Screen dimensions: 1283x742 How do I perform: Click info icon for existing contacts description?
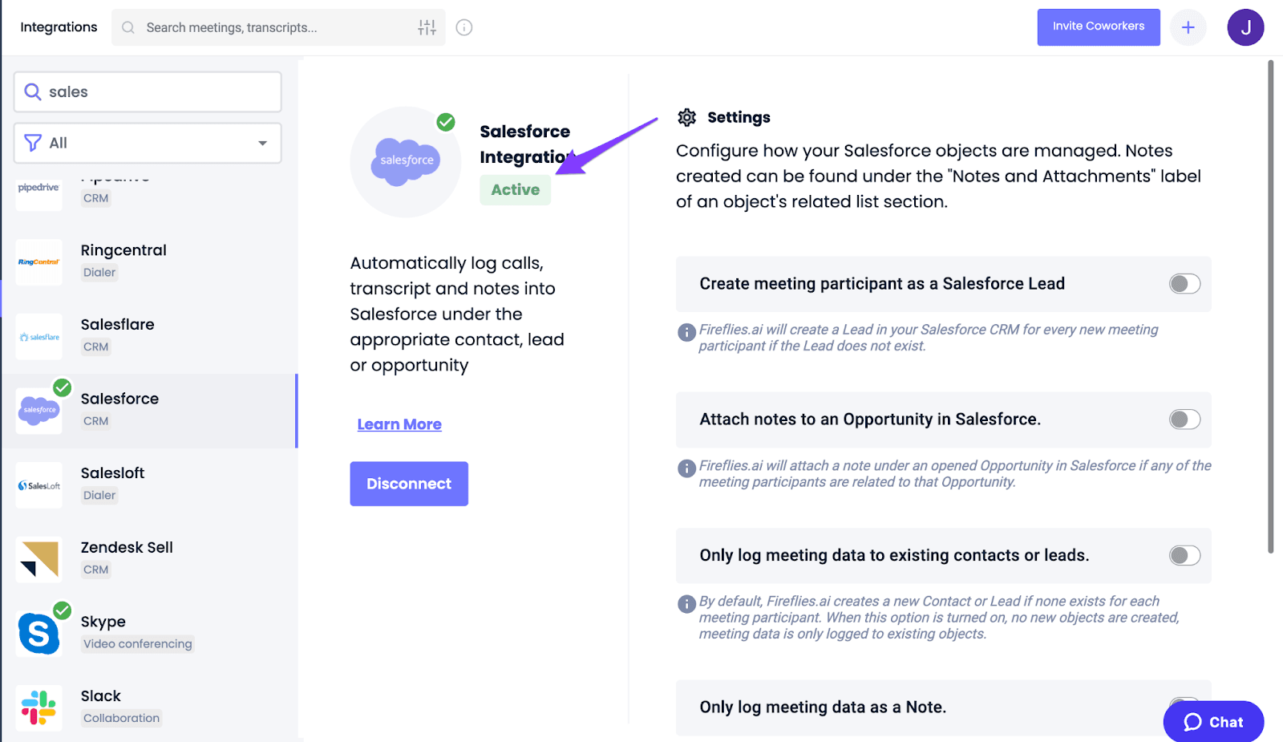pos(686,604)
